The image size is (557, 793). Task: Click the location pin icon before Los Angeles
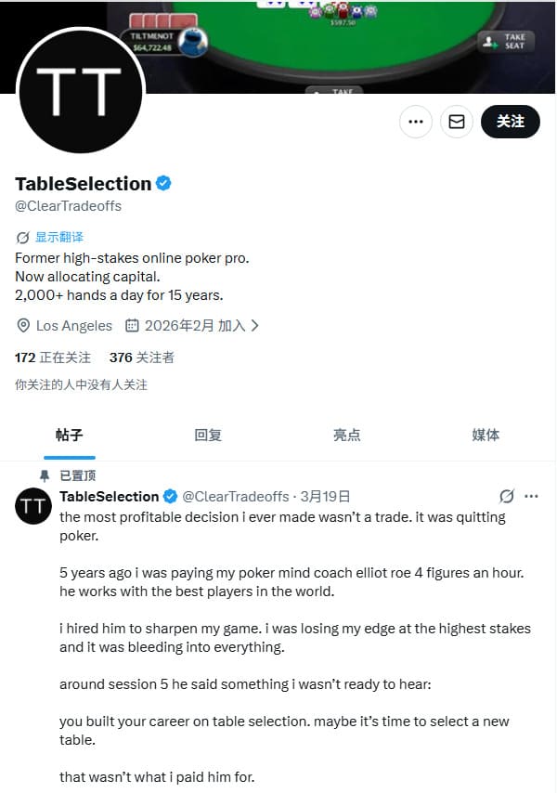click(21, 325)
